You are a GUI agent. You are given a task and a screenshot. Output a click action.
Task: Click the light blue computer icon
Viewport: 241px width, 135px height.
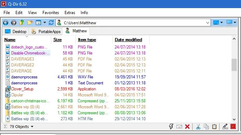coord(229,22)
